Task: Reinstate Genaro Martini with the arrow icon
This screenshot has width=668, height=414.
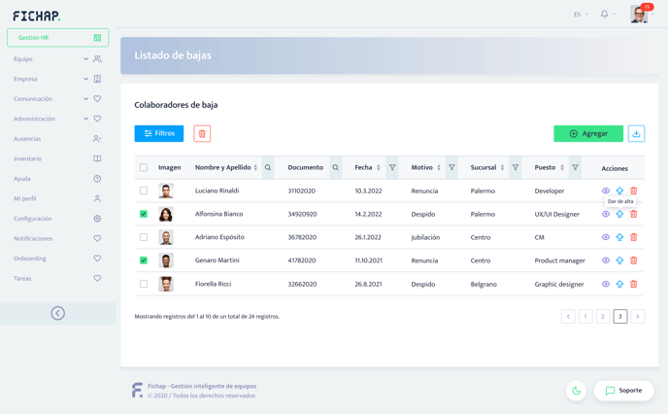Action: click(619, 260)
